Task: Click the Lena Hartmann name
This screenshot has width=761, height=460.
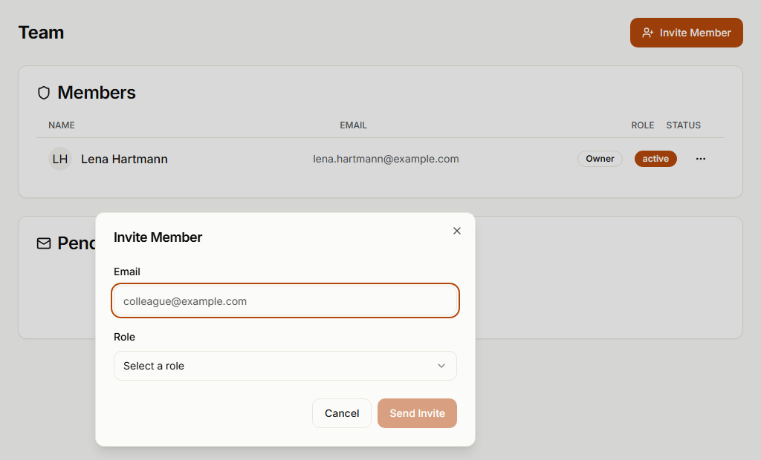Action: (124, 159)
